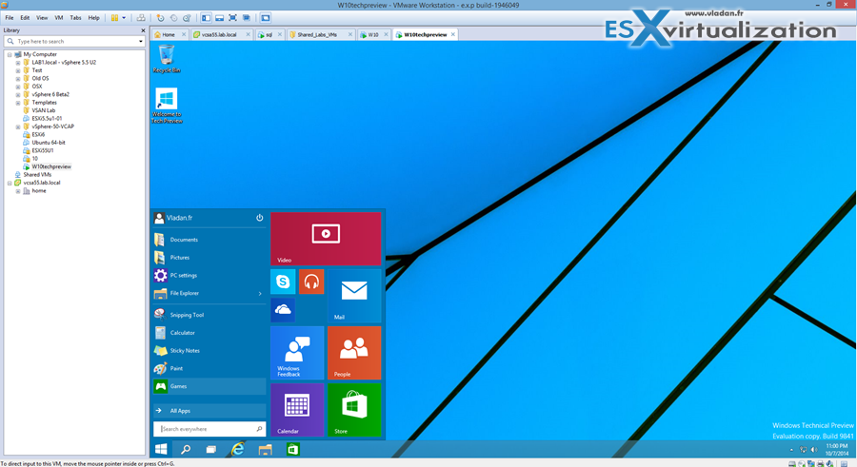The height and width of the screenshot is (467, 857).
Task: Open the library search filter dropdown
Action: tap(141, 41)
